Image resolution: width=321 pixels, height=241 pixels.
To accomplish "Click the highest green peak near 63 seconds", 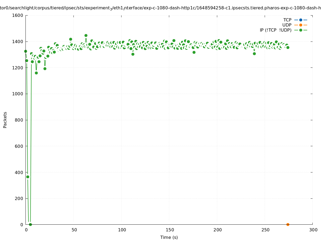I will coord(86,35).
